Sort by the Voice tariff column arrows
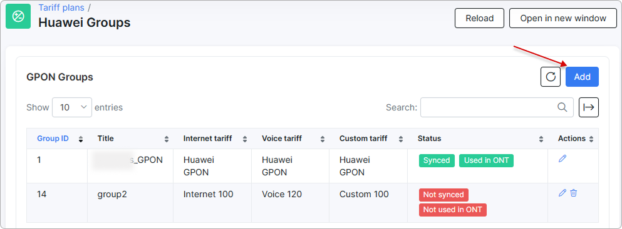The height and width of the screenshot is (229, 622). coord(323,139)
